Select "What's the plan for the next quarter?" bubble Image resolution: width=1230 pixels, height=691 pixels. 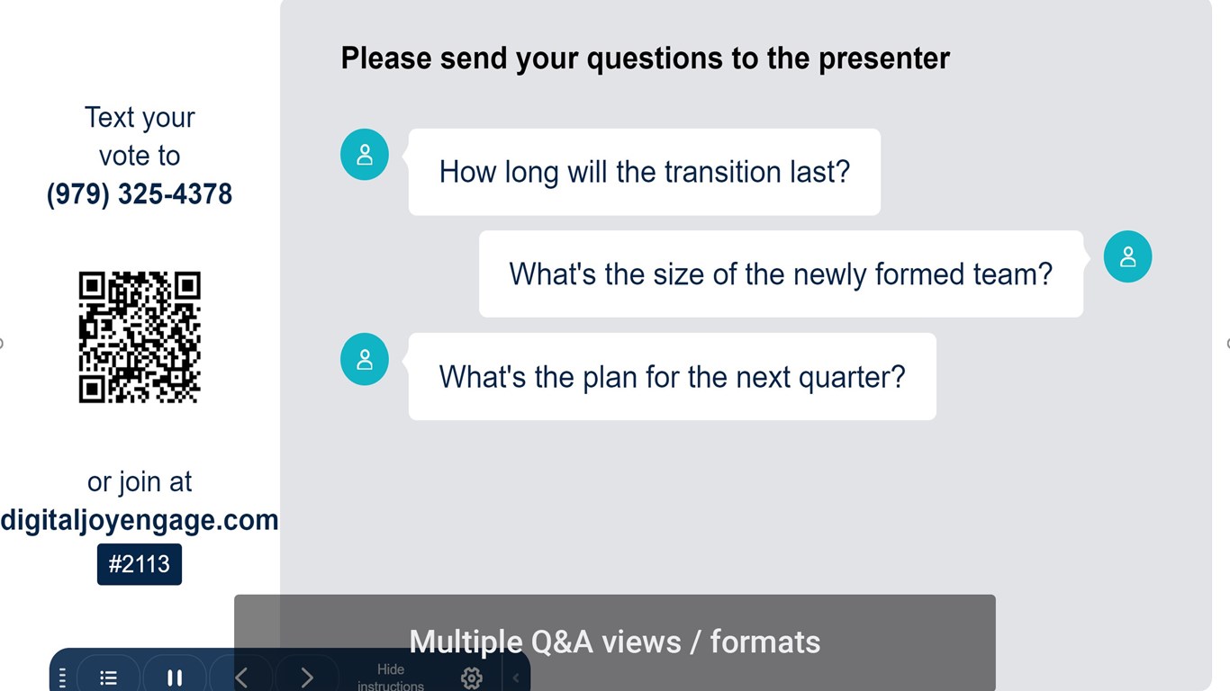[x=672, y=376]
